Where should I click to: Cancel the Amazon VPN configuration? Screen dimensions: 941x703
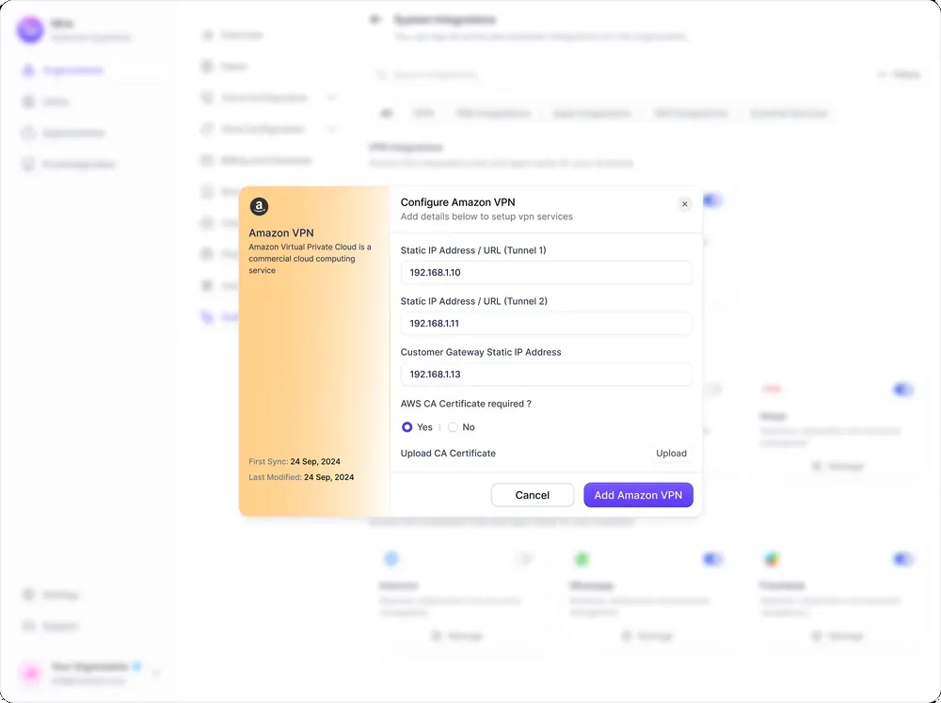coord(533,495)
